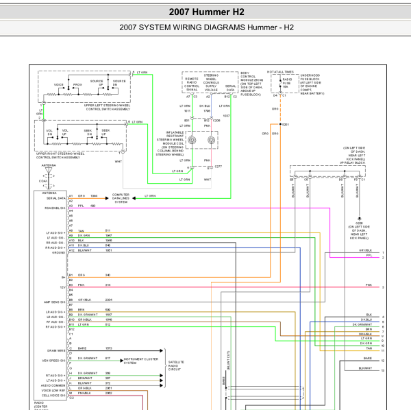Viewport: 411px width, 410px height.
Task: Click the Instrument Cluster System label
Action: (x=140, y=361)
